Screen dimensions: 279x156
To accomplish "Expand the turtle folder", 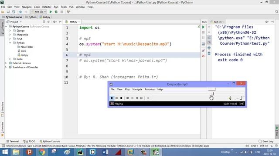I will pyautogui.click(x=10, y=59).
